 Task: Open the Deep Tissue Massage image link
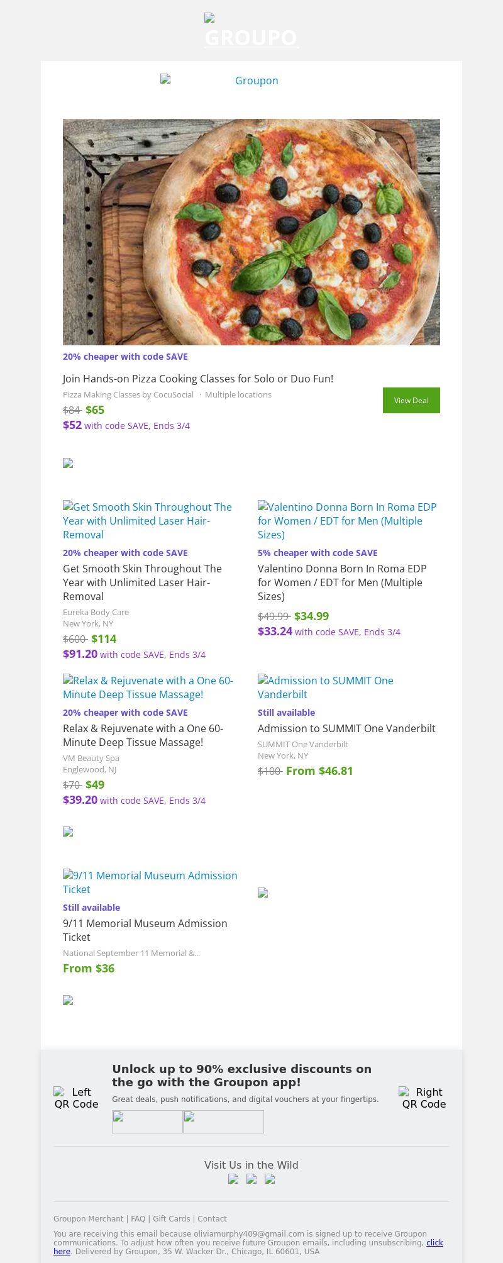(x=150, y=687)
